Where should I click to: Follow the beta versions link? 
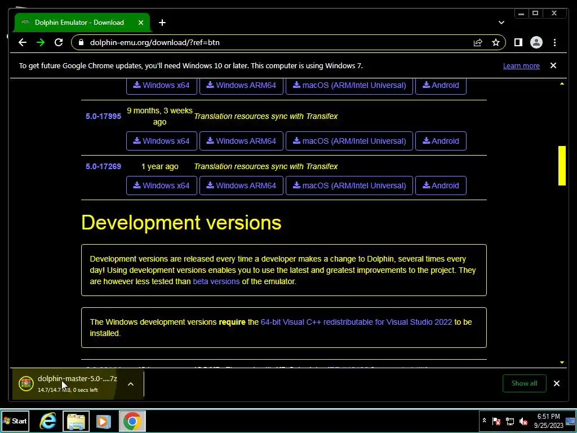216,281
